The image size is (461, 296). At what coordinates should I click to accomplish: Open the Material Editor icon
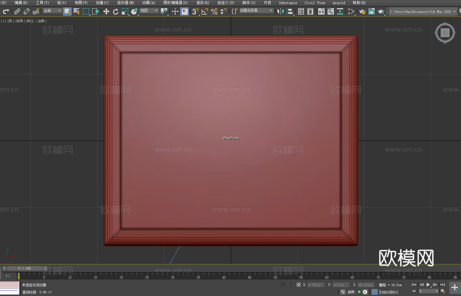(351, 11)
